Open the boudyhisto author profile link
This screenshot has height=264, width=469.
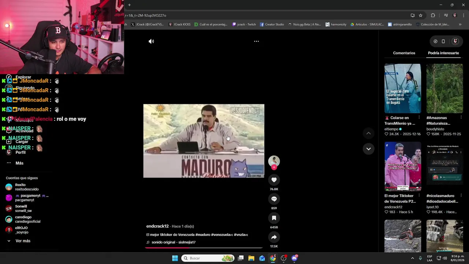(x=435, y=129)
